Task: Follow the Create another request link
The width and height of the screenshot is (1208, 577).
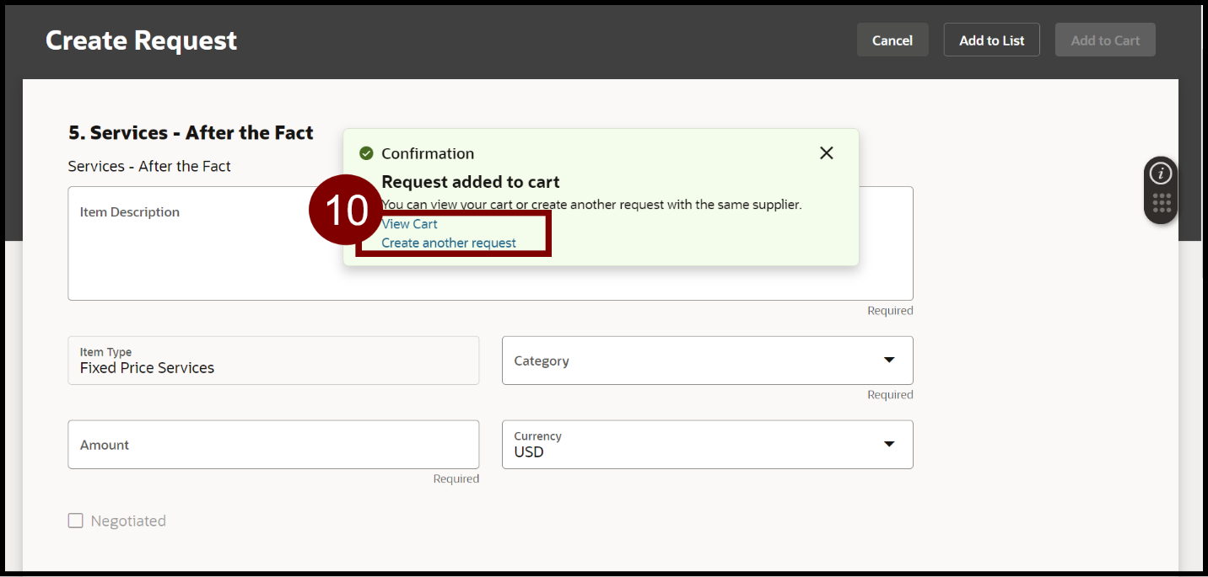Action: point(449,243)
